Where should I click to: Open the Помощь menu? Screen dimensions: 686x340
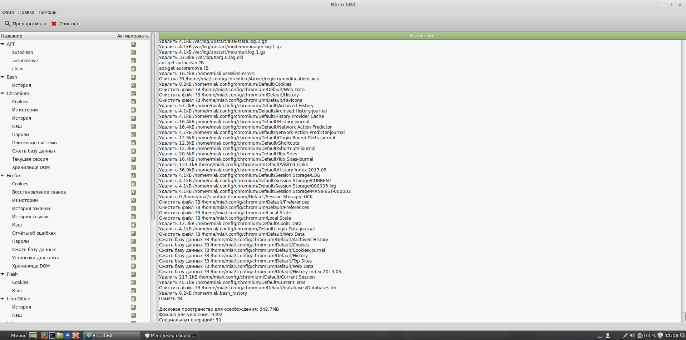(48, 12)
